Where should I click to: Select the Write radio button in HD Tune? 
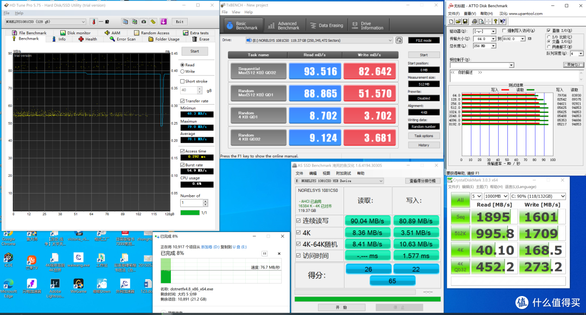(182, 71)
